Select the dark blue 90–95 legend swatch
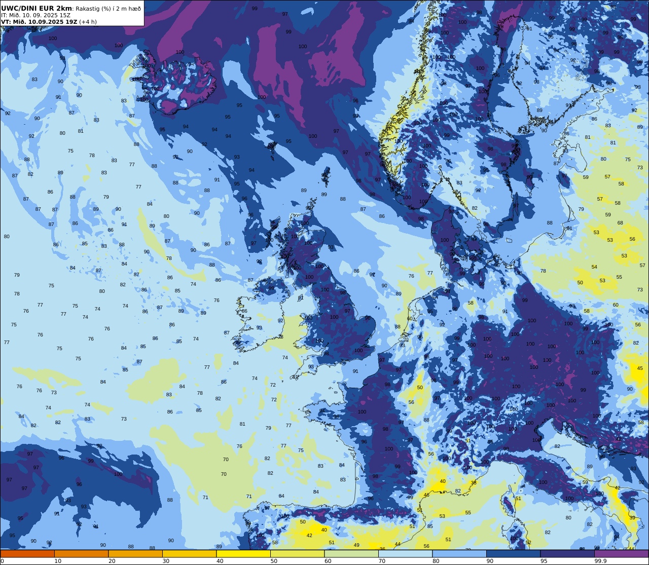 point(513,553)
